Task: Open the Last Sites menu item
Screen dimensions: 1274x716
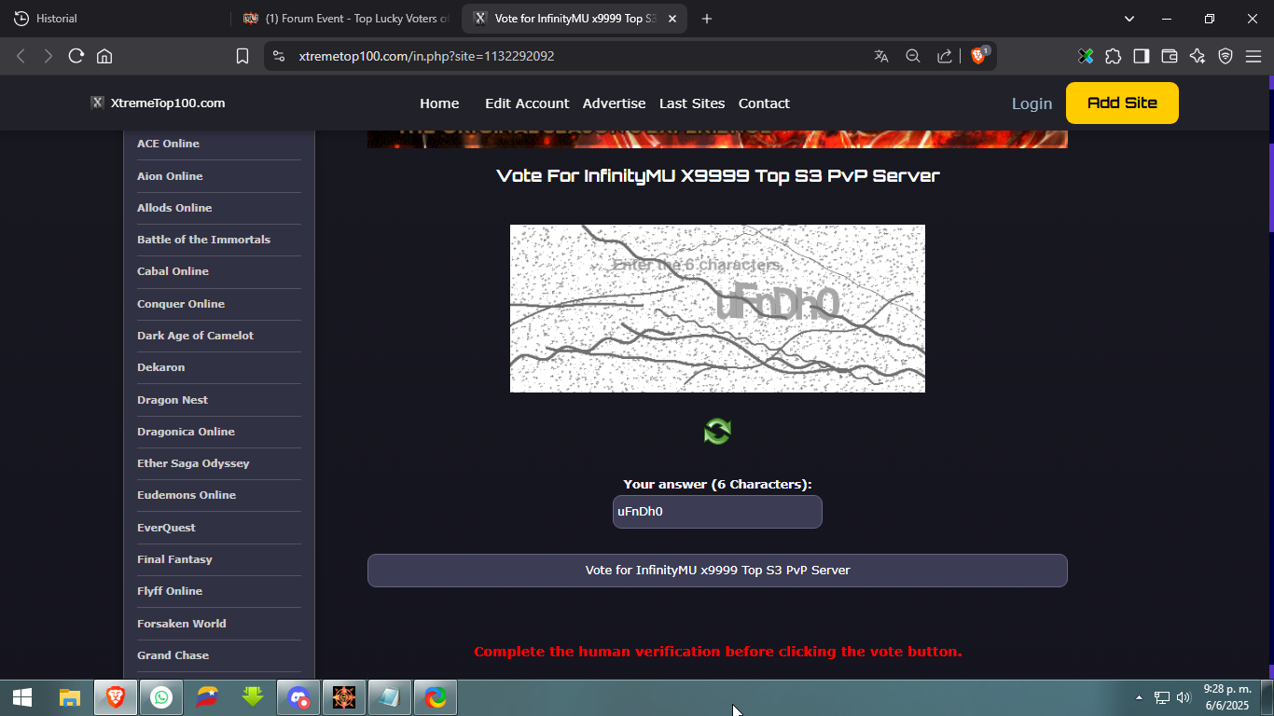Action: tap(692, 103)
